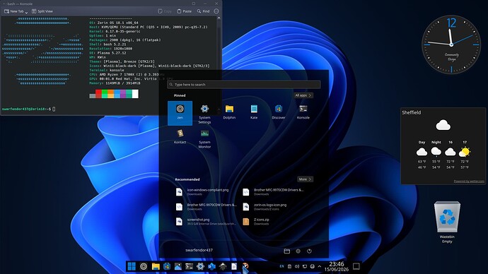The height and width of the screenshot is (274, 488).
Task: Click the folder icon in start menu footer
Action: pyautogui.click(x=287, y=251)
